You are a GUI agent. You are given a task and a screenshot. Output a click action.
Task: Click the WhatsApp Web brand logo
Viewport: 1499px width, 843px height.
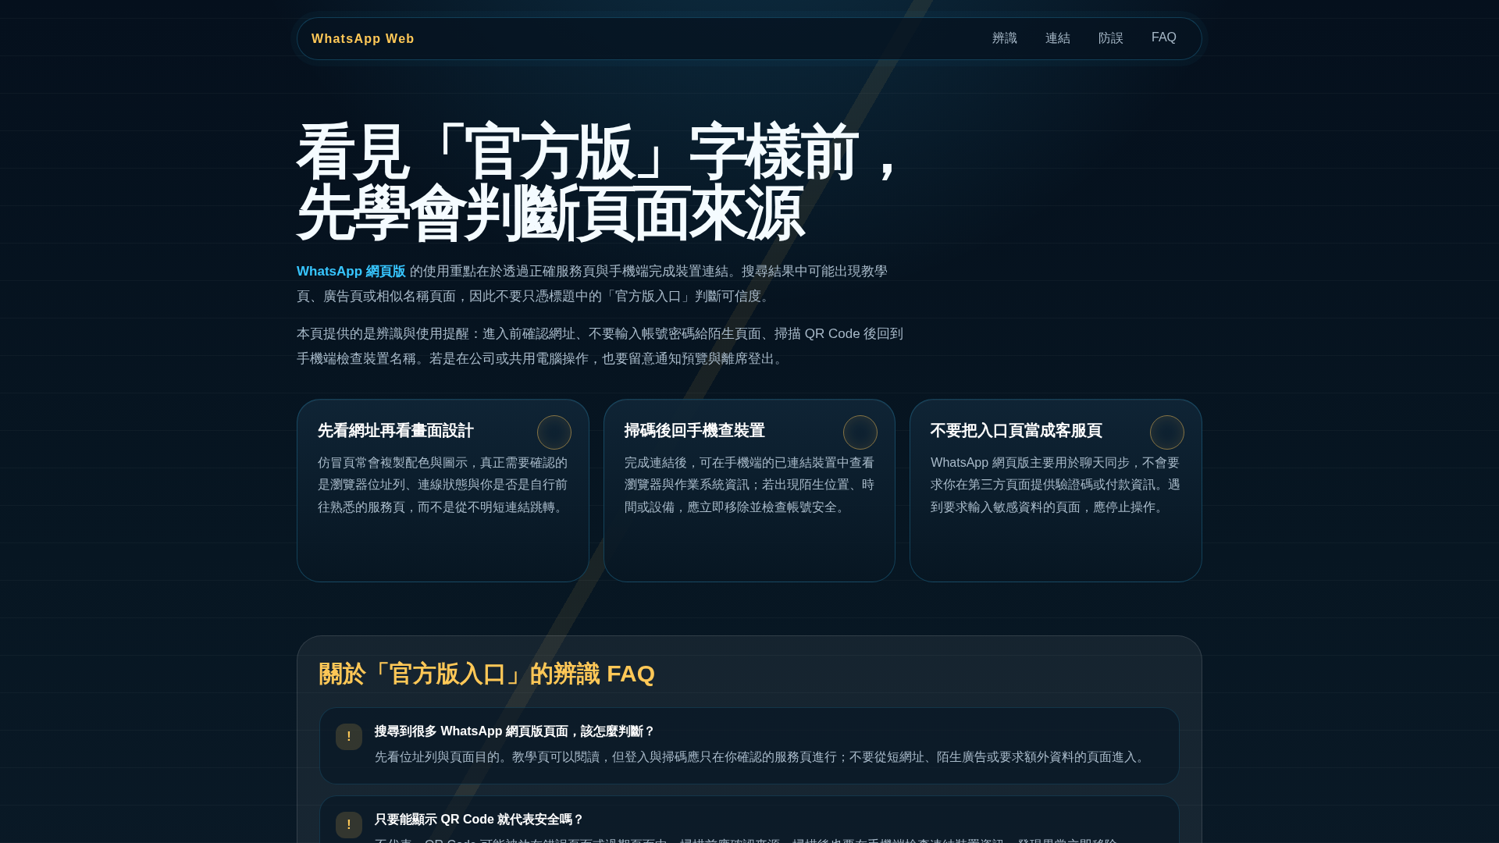point(362,38)
